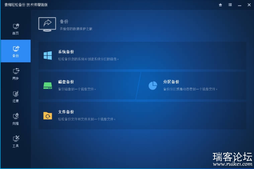Click the green disk icon for 磁盘备份

48,86
